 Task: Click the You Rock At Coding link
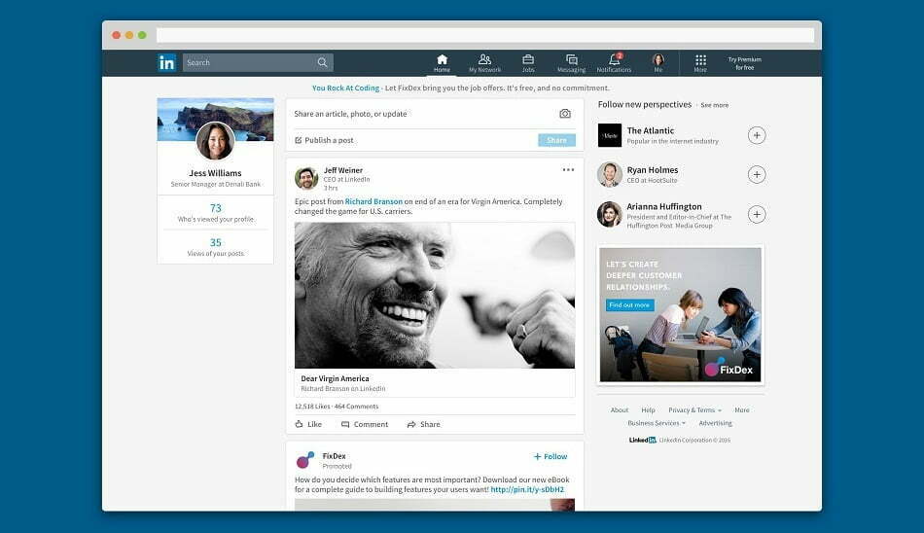click(345, 88)
